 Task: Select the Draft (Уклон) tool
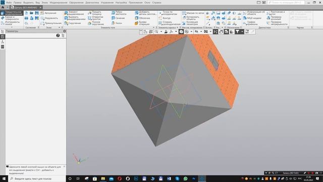(117, 23)
